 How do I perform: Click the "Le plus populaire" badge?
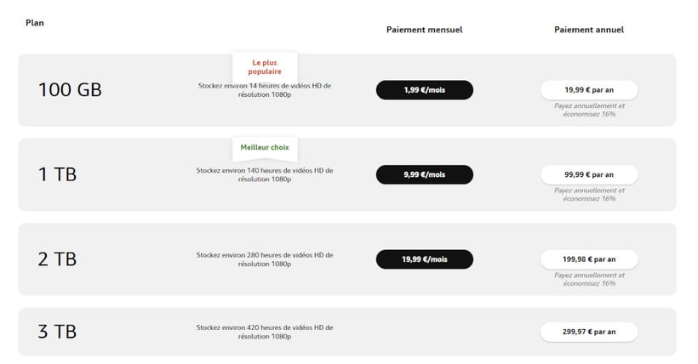266,67
